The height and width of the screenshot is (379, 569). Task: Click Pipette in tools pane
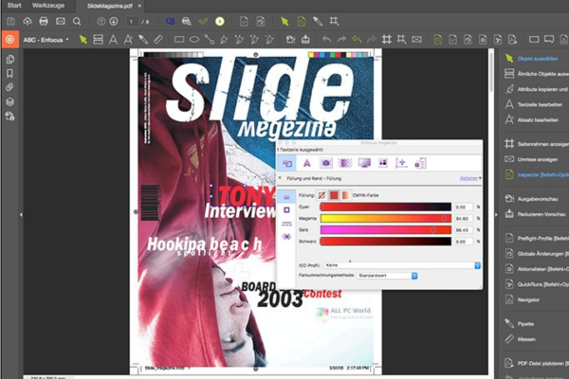coord(525,323)
